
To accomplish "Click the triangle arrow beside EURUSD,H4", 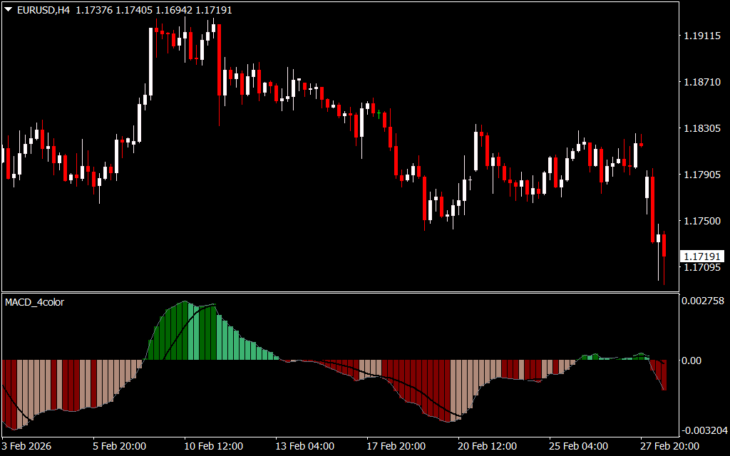I will 8,10.
